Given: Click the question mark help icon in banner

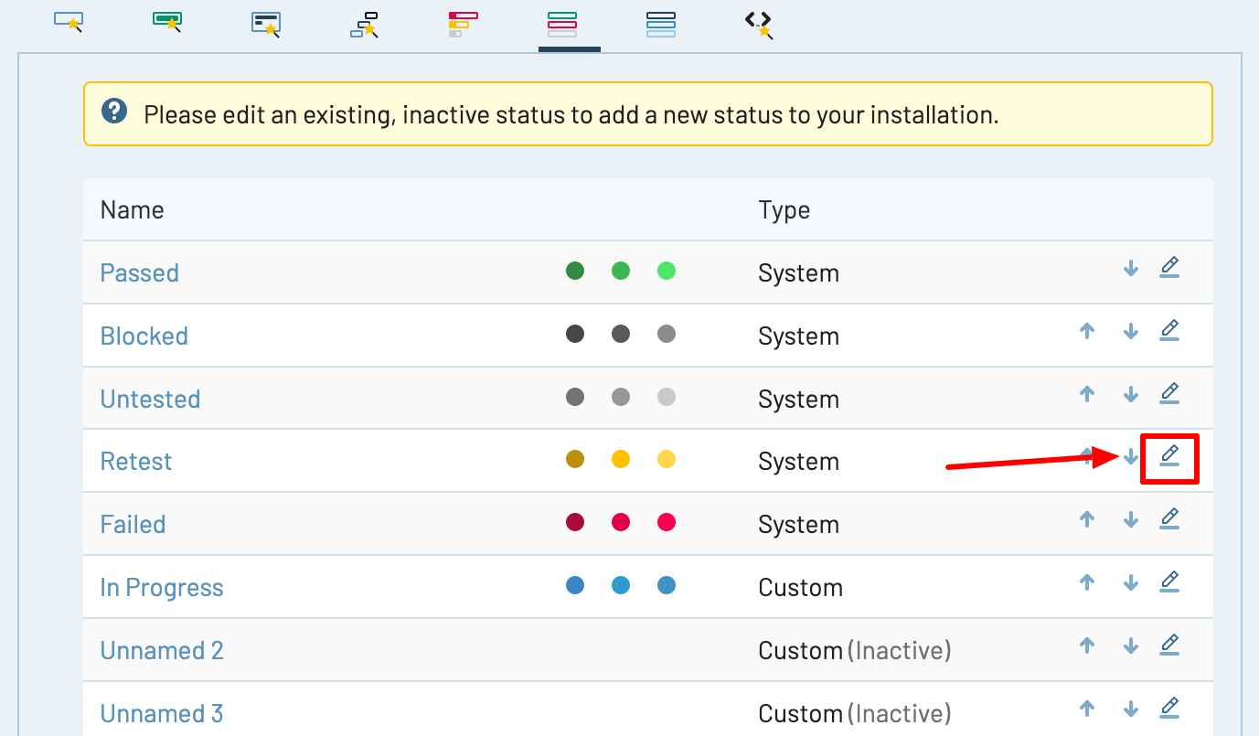Looking at the screenshot, I should pyautogui.click(x=114, y=112).
